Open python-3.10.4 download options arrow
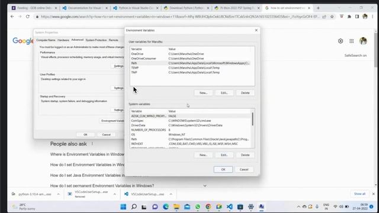 (58, 194)
